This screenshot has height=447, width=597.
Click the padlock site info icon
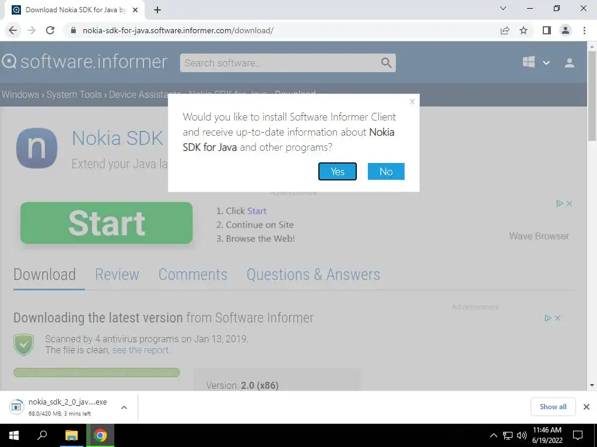pyautogui.click(x=73, y=30)
